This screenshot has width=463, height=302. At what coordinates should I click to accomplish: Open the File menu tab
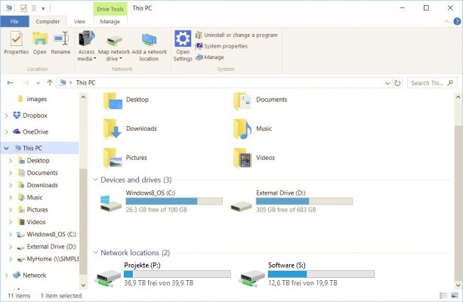pos(14,22)
